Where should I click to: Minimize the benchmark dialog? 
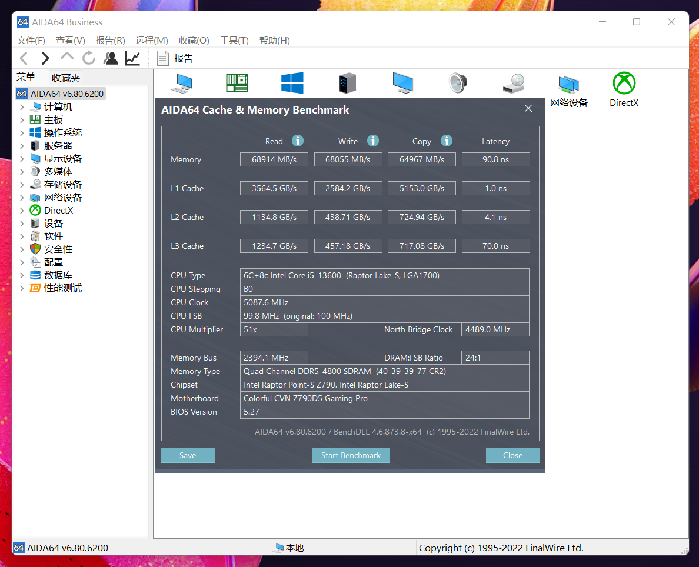coord(494,108)
